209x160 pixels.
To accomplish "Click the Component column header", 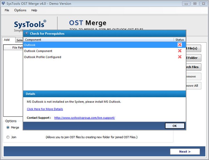I will (x=33, y=40).
